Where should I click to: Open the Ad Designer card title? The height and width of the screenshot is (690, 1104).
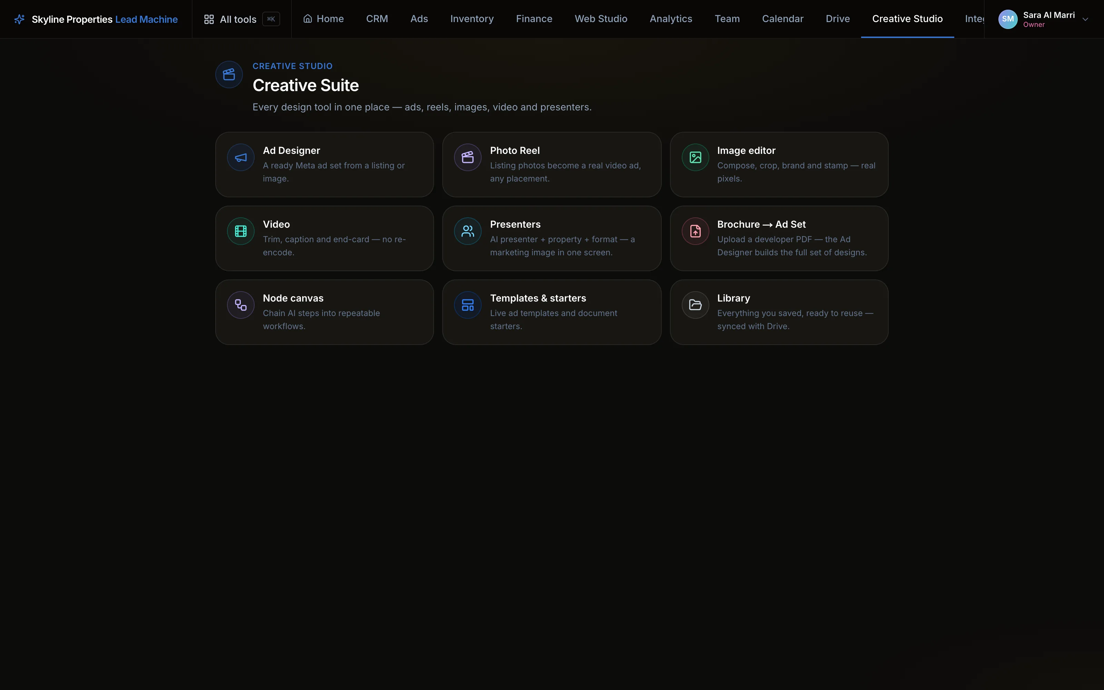tap(291, 151)
